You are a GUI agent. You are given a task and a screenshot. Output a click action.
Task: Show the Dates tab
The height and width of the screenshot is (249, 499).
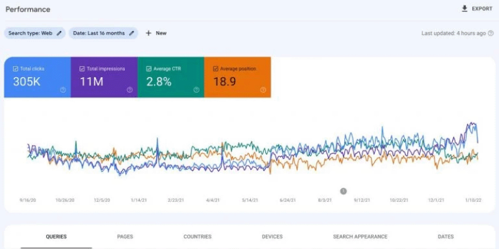[445, 237]
